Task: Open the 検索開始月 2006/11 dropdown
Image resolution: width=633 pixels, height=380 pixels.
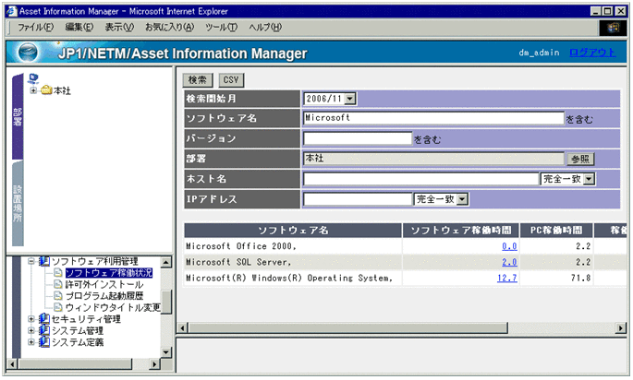Action: (x=349, y=99)
